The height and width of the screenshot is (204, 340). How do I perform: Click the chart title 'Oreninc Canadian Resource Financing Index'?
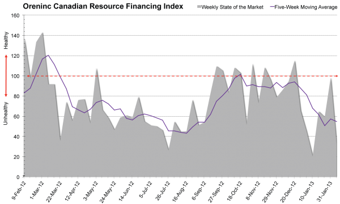(103, 6)
